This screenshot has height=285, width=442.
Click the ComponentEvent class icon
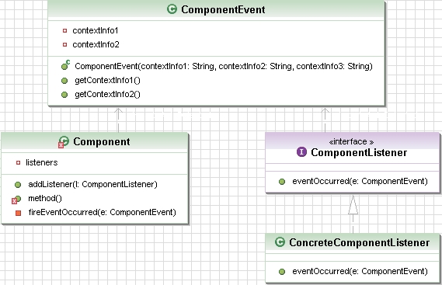(172, 9)
